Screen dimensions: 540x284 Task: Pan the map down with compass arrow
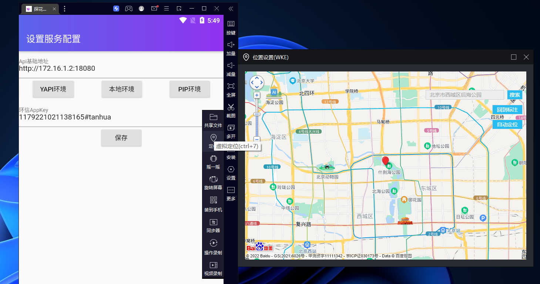[x=256, y=87]
